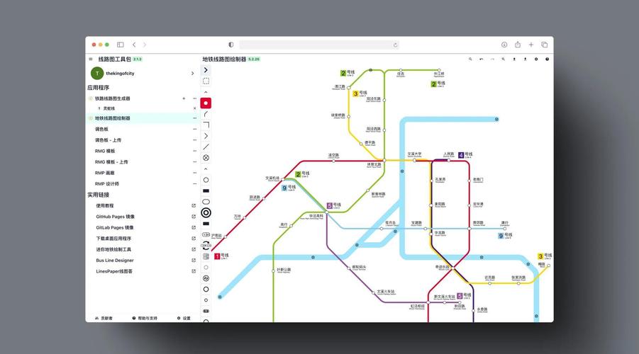639x354 pixels.
Task: Reload the page from the address bar
Action: tap(395, 45)
